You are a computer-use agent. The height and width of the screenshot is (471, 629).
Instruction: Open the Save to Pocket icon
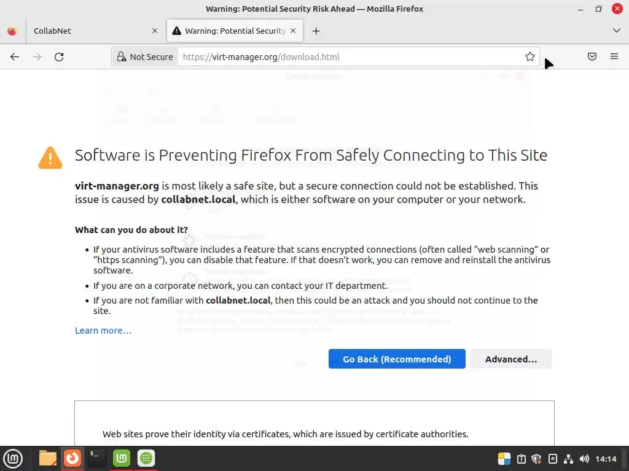click(592, 57)
